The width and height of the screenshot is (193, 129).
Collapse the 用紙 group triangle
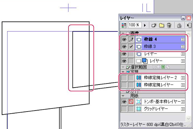123,95
